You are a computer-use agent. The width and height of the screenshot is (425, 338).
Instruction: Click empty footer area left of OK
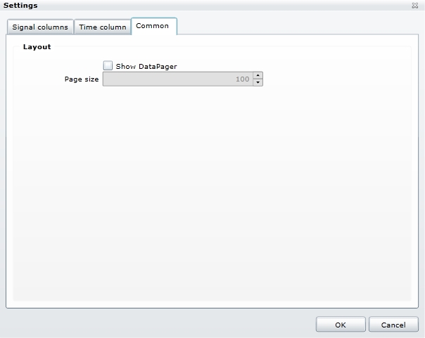pos(155,325)
